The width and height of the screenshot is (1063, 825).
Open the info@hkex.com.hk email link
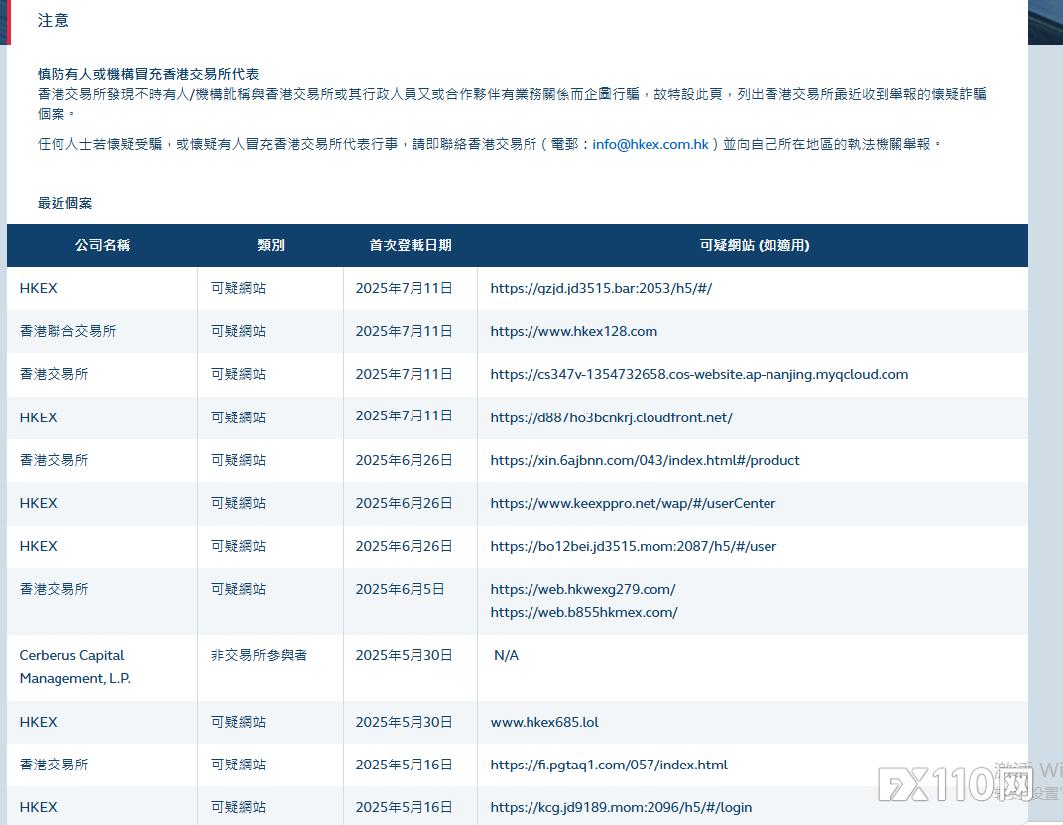(x=650, y=144)
